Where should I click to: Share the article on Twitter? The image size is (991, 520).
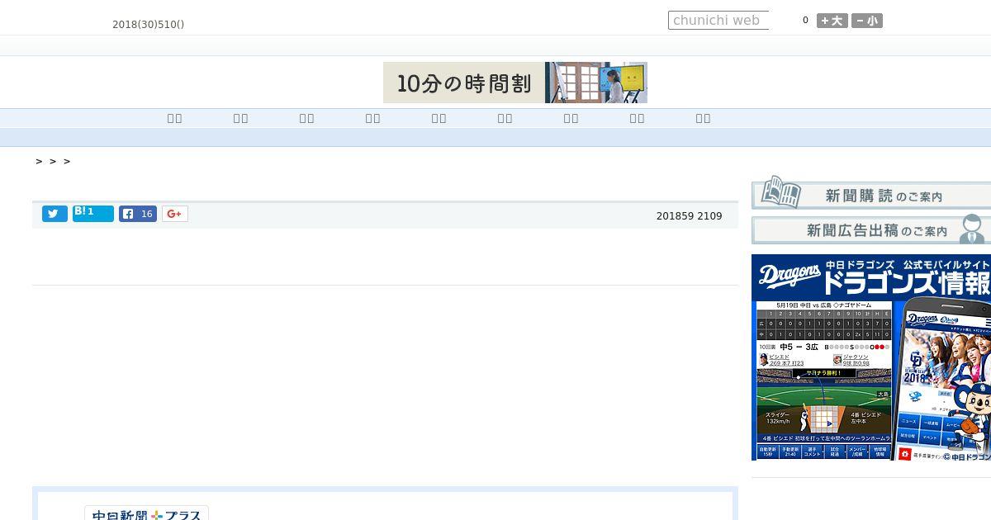pyautogui.click(x=55, y=214)
